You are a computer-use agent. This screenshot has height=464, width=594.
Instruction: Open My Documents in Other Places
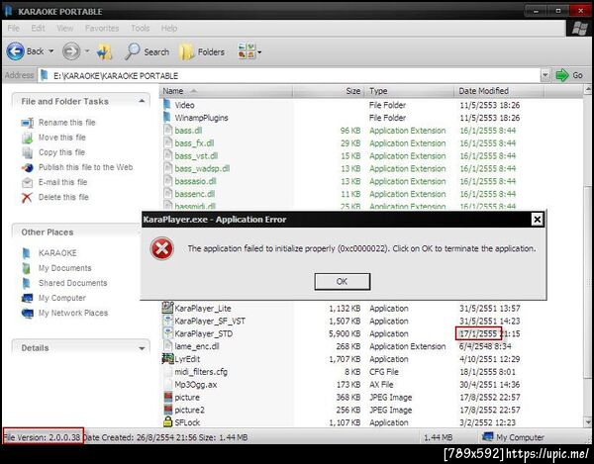64,268
